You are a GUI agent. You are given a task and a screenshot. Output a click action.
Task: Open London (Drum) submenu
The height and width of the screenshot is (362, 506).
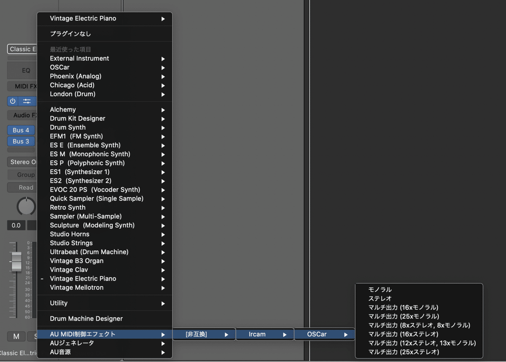[x=105, y=94]
